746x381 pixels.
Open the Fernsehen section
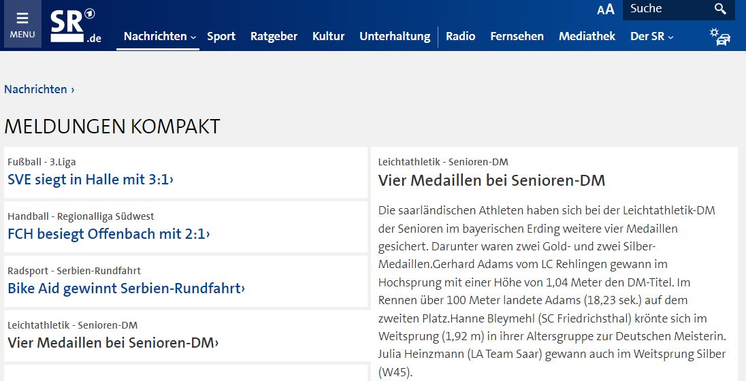coord(517,37)
